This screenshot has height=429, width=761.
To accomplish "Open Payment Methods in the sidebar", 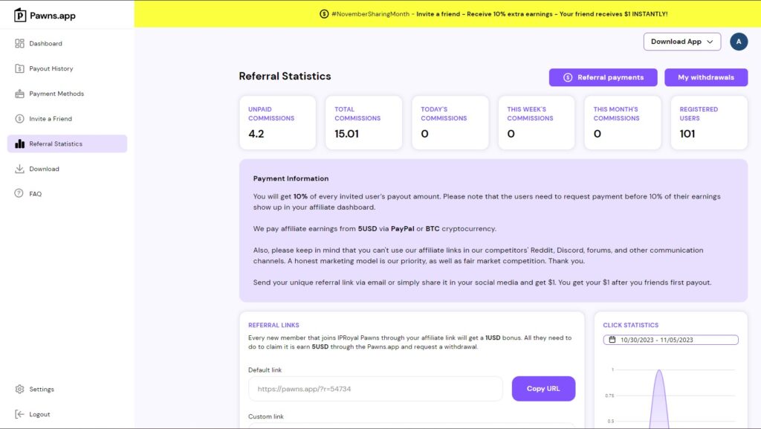I will [67, 94].
